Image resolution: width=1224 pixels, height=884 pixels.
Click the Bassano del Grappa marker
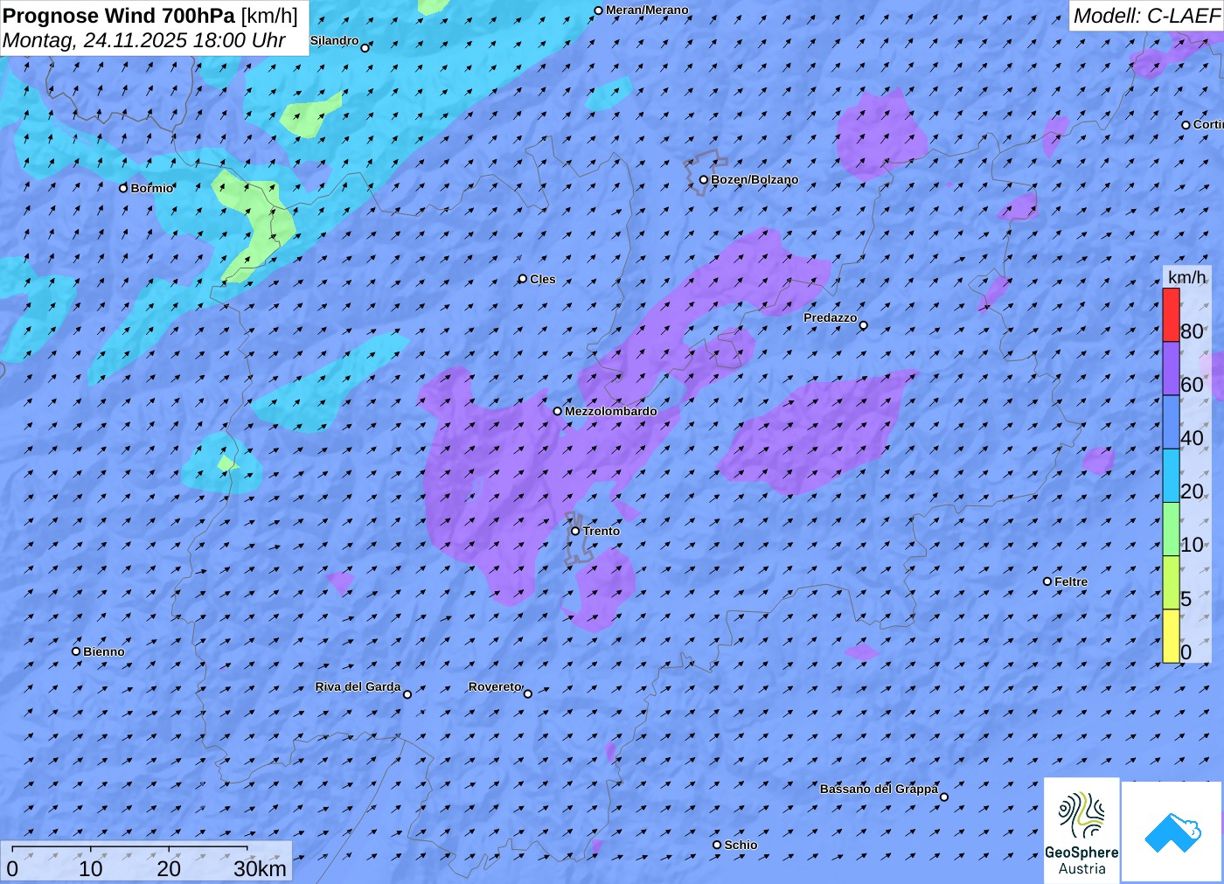(944, 797)
